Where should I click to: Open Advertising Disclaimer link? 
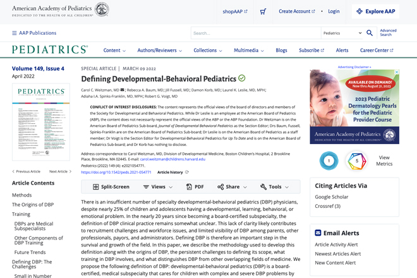(x=354, y=67)
